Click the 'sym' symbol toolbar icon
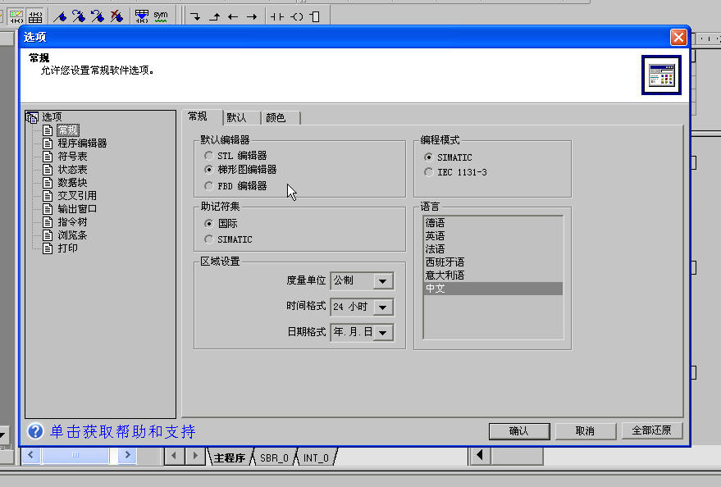This screenshot has width=721, height=487. point(161,16)
